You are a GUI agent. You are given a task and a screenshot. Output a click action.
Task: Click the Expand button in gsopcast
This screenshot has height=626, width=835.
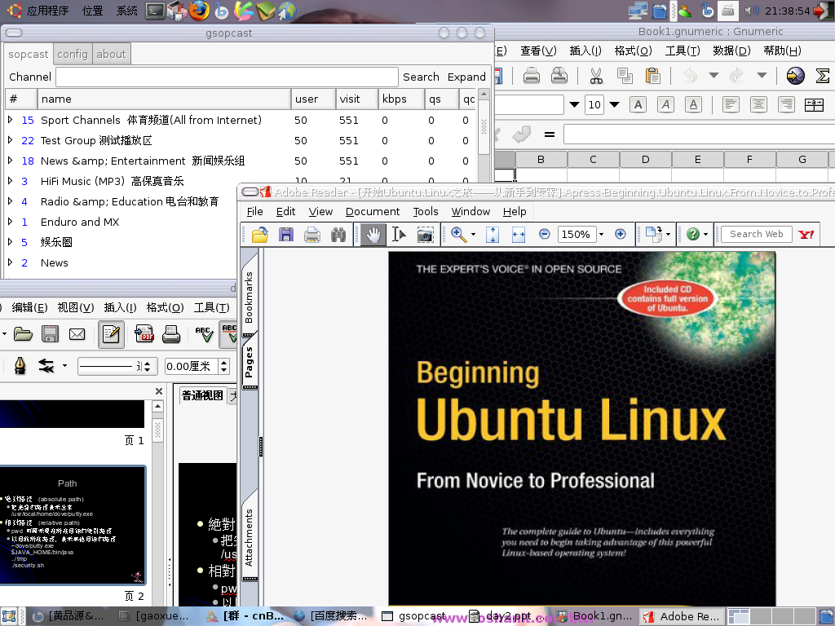point(466,77)
